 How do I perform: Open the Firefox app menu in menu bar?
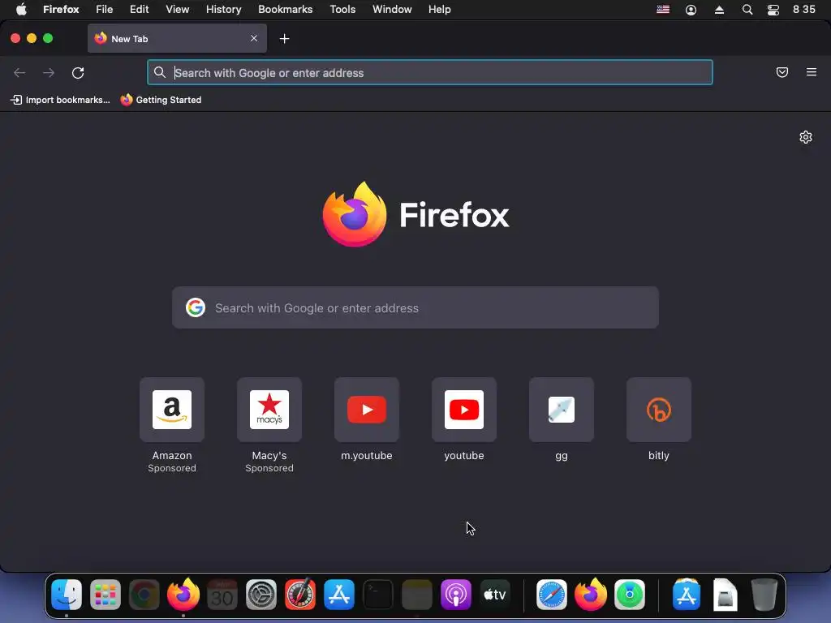61,10
